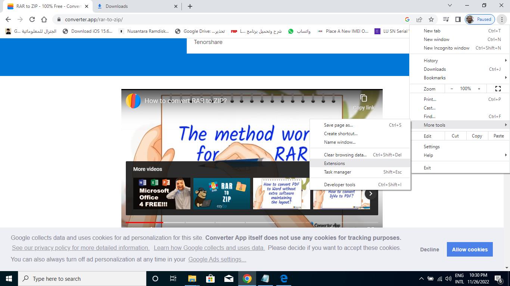Click the Copy link icon on the video
510x286 pixels.
[363, 98]
